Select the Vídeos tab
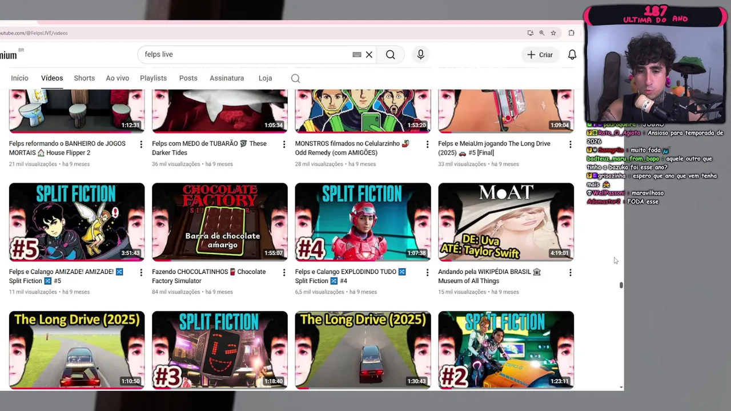 point(52,78)
